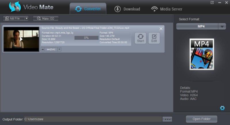Click the audio speaker icon beside aac track
The image size is (230, 125).
click(43, 49)
